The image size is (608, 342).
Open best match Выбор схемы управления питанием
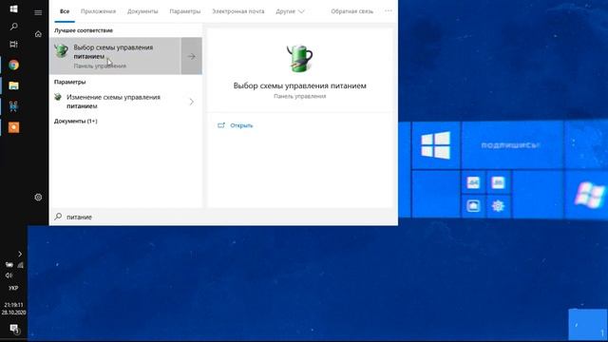click(x=116, y=56)
